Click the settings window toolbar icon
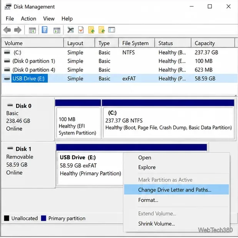This screenshot has width=238, height=238. tap(112, 30)
